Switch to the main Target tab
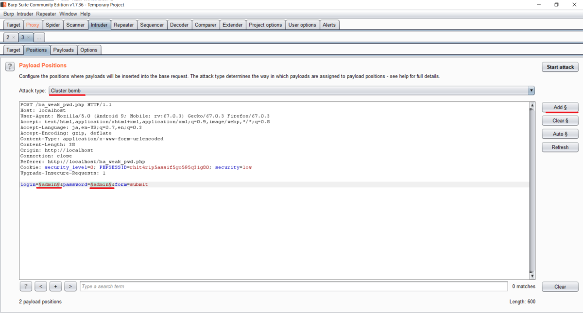583x313 pixels. coord(13,25)
